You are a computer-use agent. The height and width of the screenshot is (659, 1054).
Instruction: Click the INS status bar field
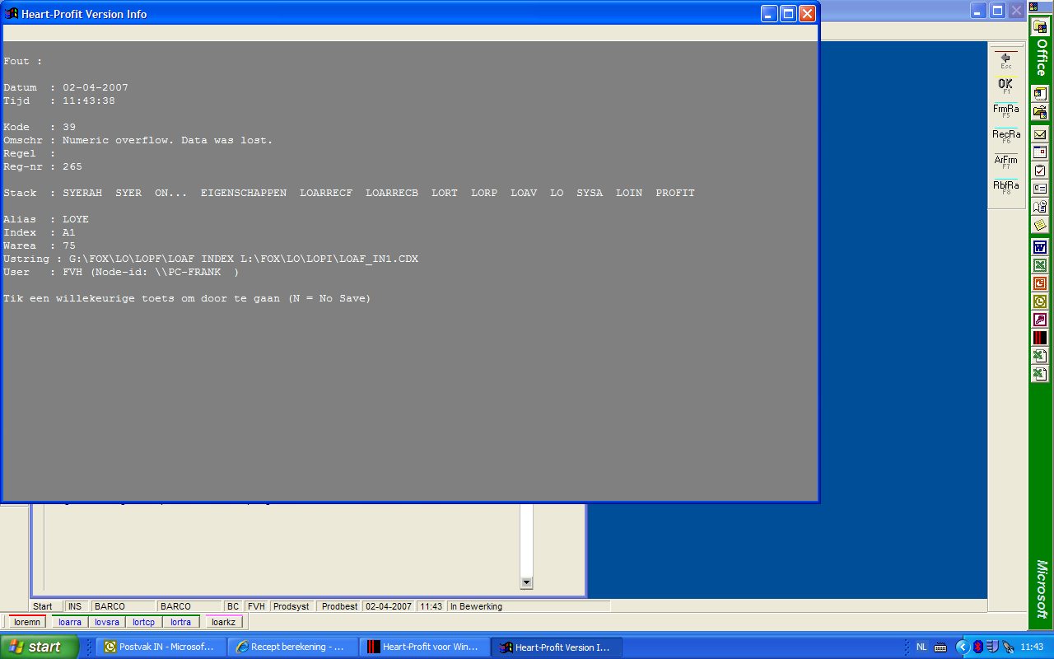click(78, 606)
